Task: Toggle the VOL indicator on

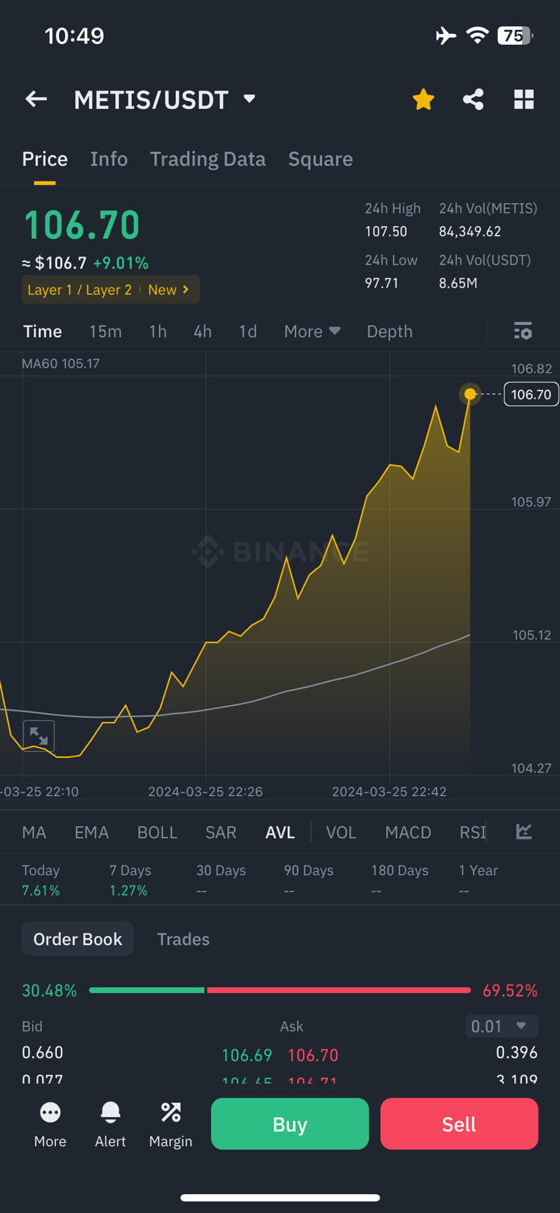Action: point(342,832)
